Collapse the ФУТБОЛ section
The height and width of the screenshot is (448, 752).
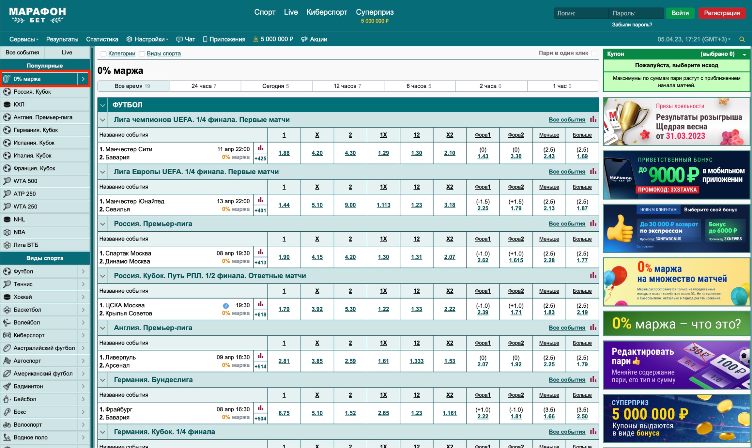pos(102,105)
